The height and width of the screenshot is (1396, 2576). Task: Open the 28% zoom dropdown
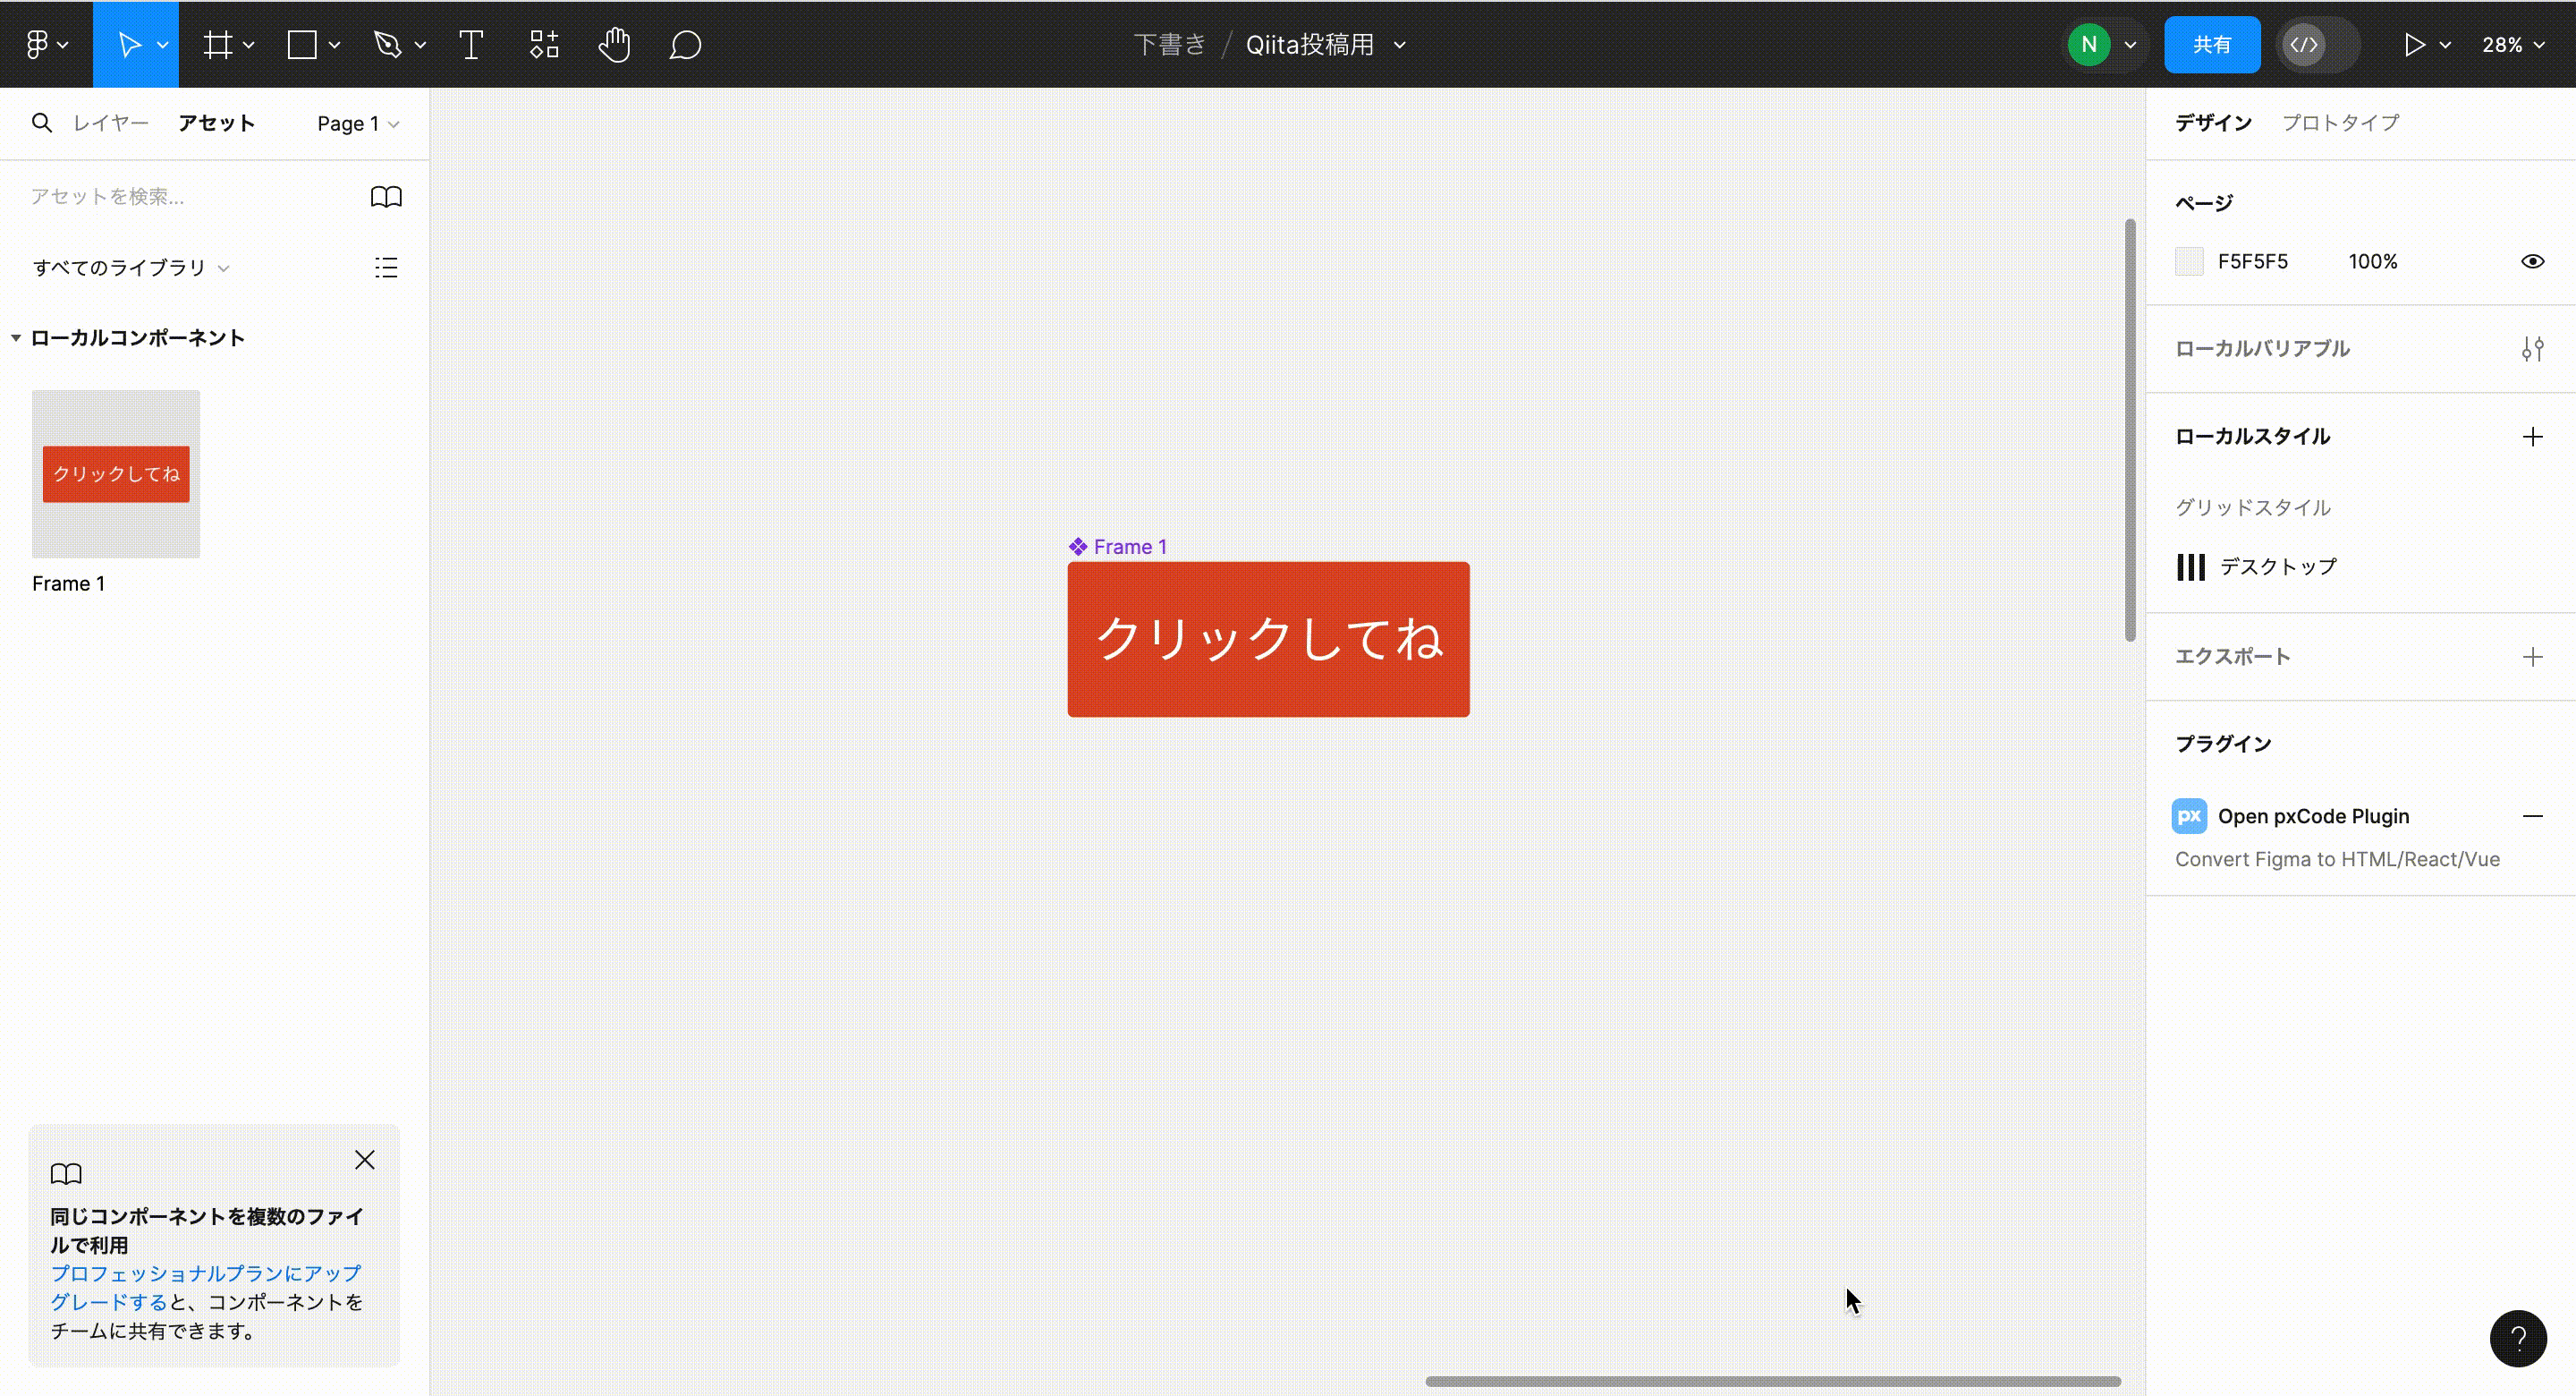(2513, 44)
